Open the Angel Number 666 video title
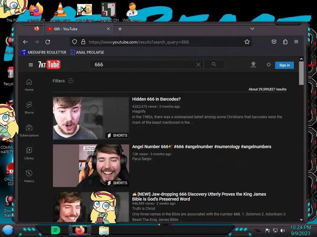317x237 pixels. pyautogui.click(x=202, y=147)
